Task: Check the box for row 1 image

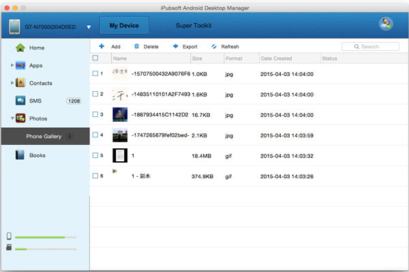Action: 95,73
